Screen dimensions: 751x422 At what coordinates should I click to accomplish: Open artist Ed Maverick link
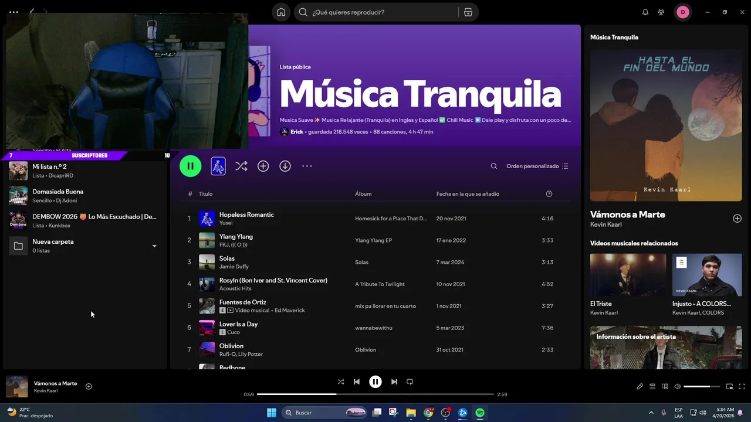pyautogui.click(x=289, y=311)
